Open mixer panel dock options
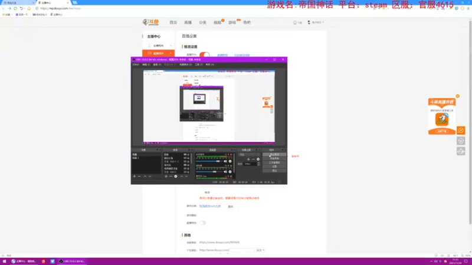This screenshot has height=265, width=472. point(232,150)
